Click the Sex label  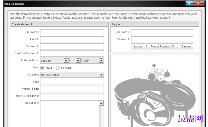pos(36,68)
